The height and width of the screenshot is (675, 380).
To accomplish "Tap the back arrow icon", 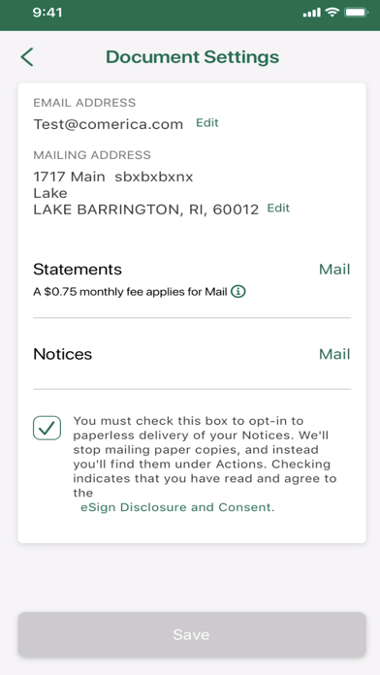I will [x=27, y=57].
